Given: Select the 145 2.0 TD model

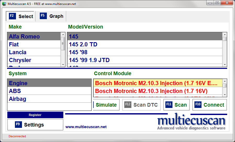Looking at the screenshot, I should tap(145, 45).
